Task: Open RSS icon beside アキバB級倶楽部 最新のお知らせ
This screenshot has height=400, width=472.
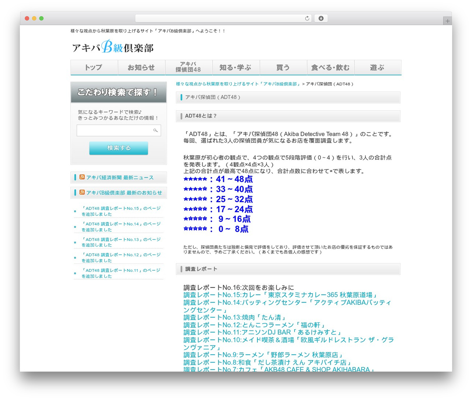Action: [82, 192]
